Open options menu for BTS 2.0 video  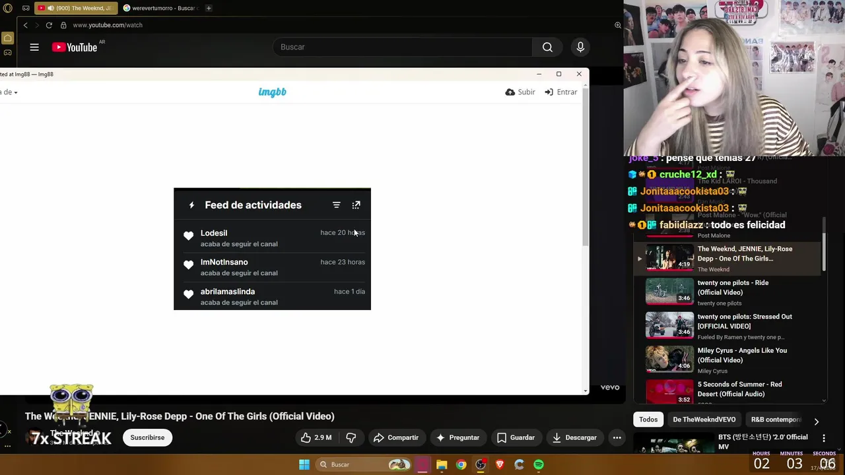coord(824,438)
